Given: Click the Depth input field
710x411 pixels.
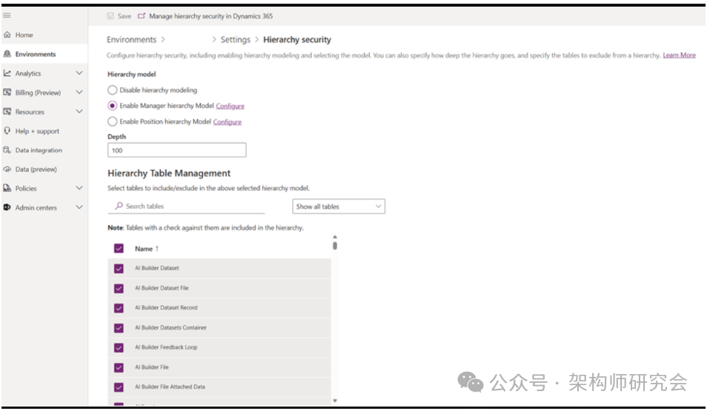Looking at the screenshot, I should coord(177,150).
